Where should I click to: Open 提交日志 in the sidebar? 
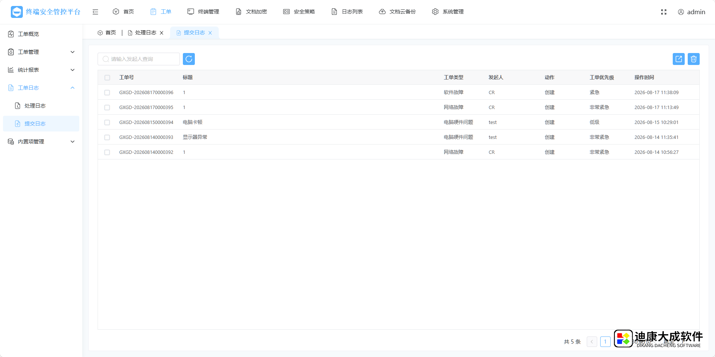tap(41, 124)
